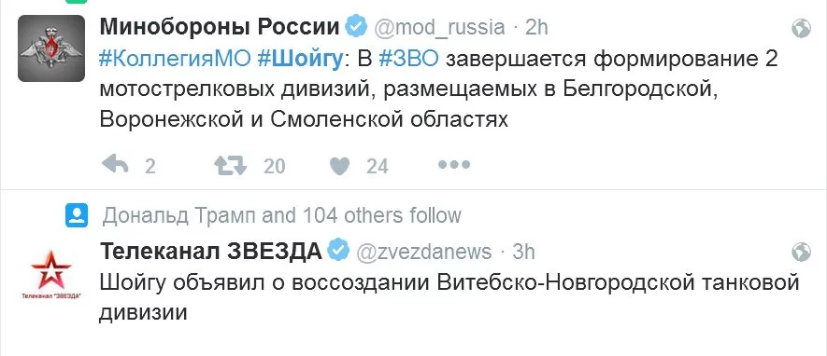Open the #КоллегияМО hashtag
The height and width of the screenshot is (356, 827).
[x=175, y=60]
